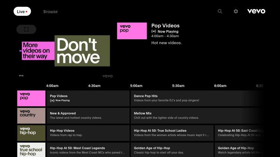Expand the video player to fullscreen
Viewport: 280px width, 157px height.
click(x=26, y=29)
